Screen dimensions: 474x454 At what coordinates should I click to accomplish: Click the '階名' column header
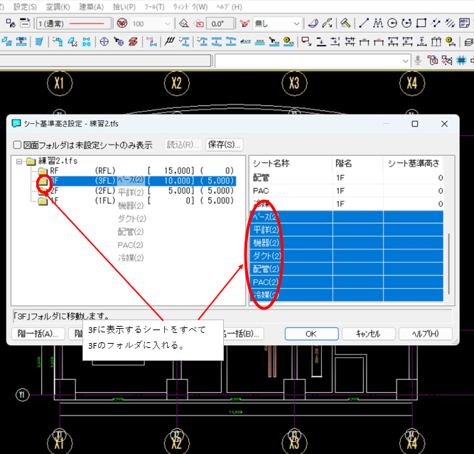tap(357, 164)
